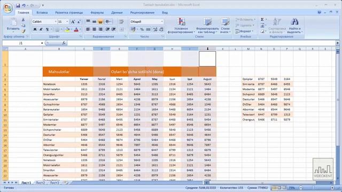342x192 pixels.
Task: Toggle italic formatting (К)
Action: [41, 29]
